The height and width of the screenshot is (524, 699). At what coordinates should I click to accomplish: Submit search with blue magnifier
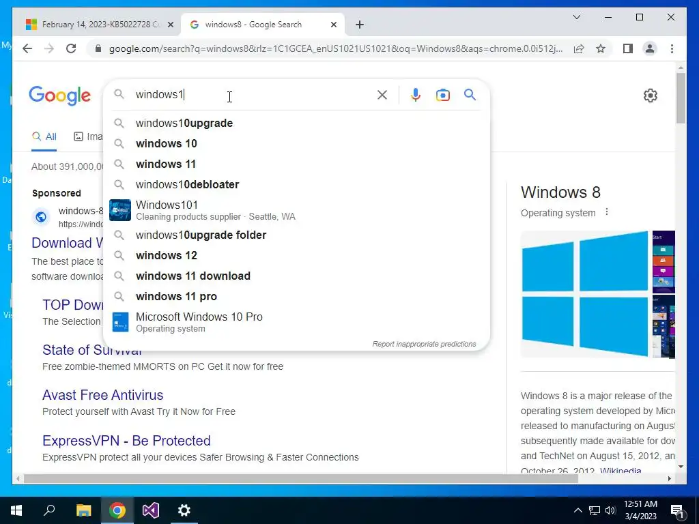[470, 94]
